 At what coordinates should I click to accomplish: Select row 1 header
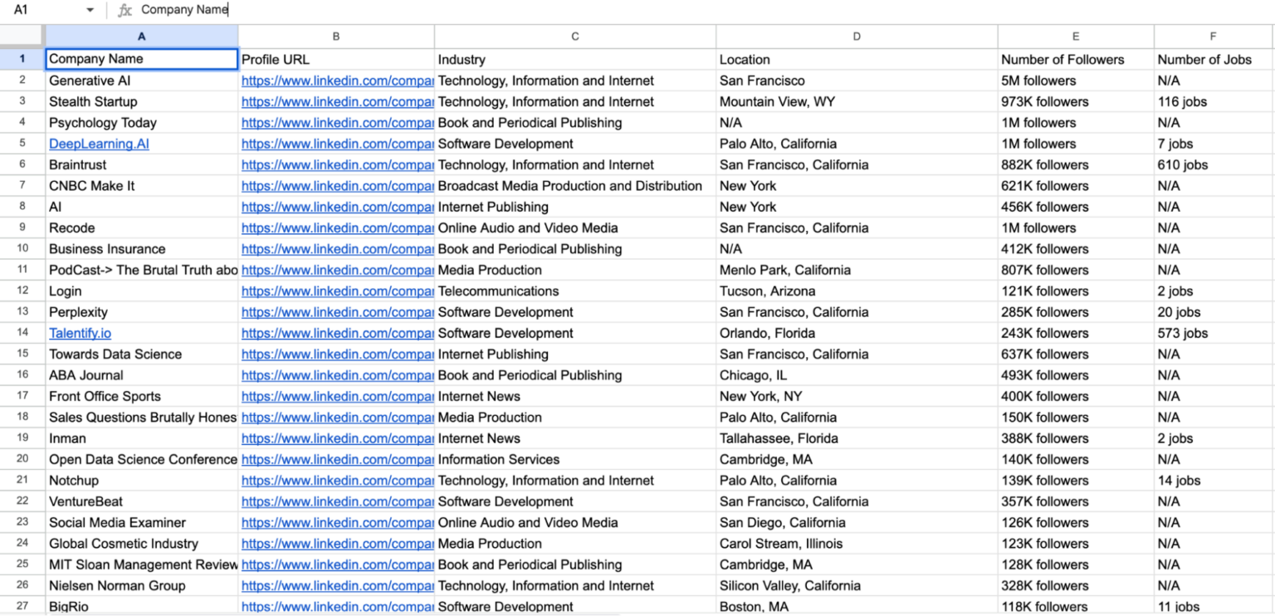click(x=22, y=59)
